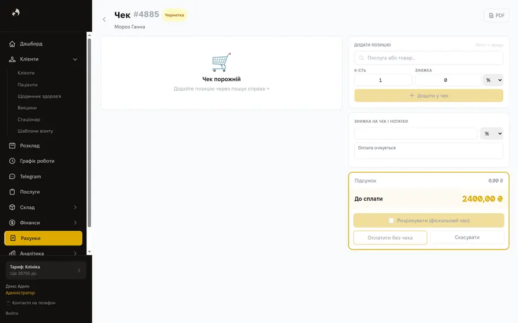
Task: Click the search magnifier icon
Action: [361, 58]
